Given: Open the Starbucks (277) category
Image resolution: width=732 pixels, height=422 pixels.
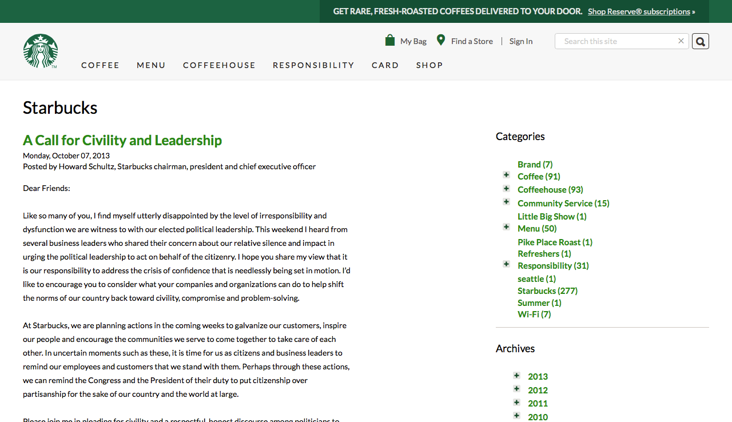Looking at the screenshot, I should point(547,291).
